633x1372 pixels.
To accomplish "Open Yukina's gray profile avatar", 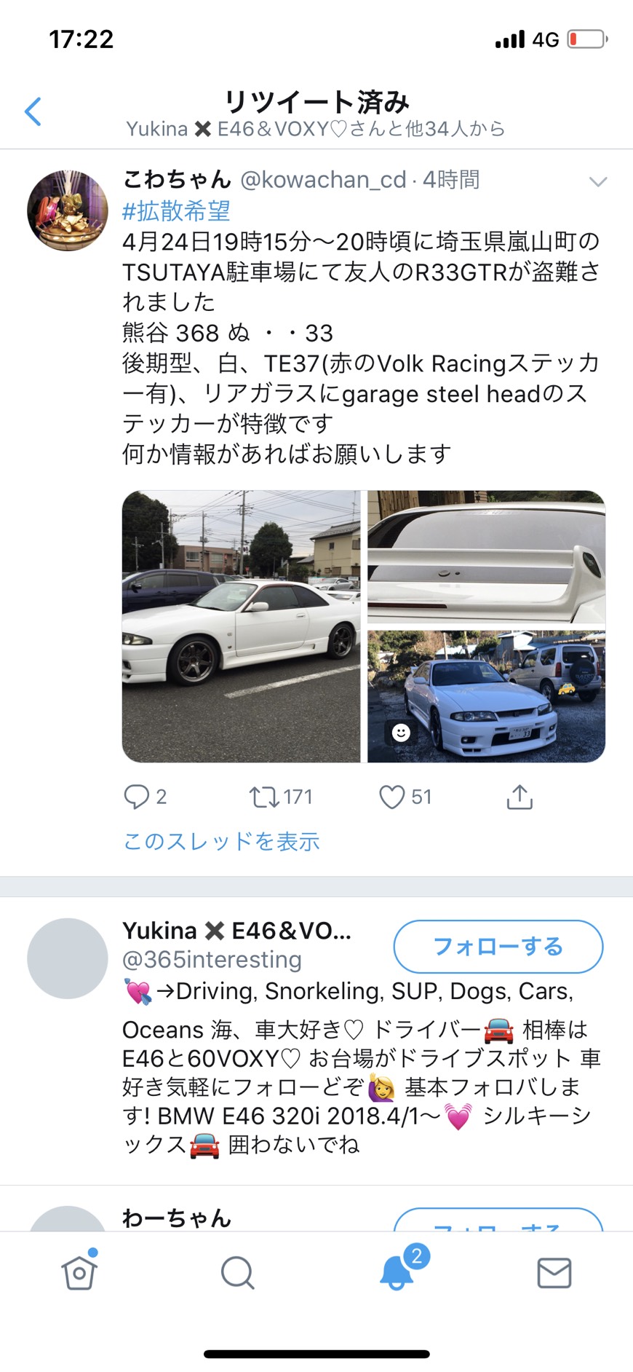I will (x=68, y=958).
